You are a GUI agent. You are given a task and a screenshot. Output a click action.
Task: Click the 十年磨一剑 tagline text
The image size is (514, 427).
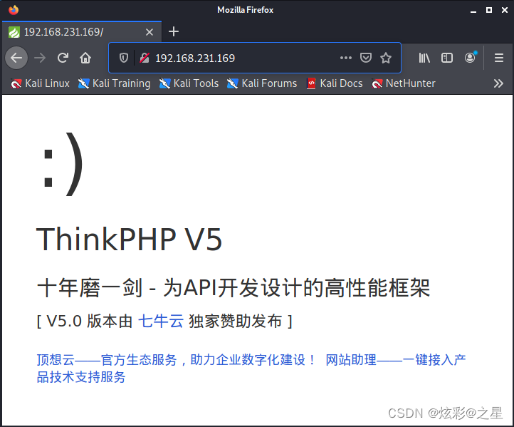tap(233, 288)
